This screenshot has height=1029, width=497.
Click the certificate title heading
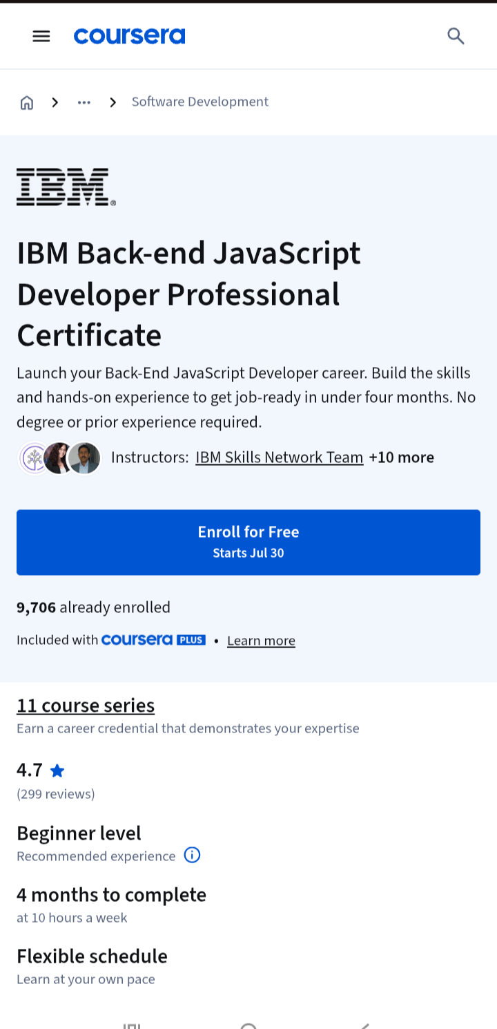click(188, 294)
